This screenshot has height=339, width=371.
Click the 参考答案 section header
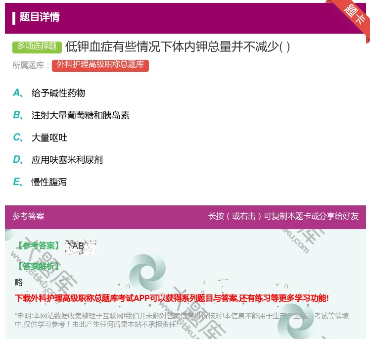[x=28, y=216]
